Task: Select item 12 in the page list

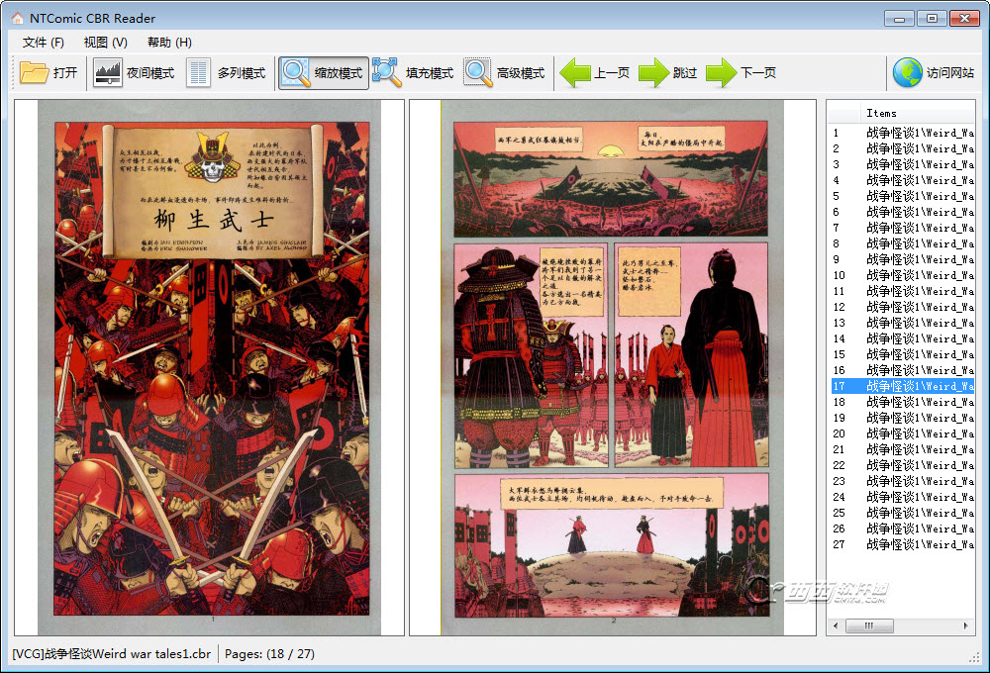Action: coord(903,307)
